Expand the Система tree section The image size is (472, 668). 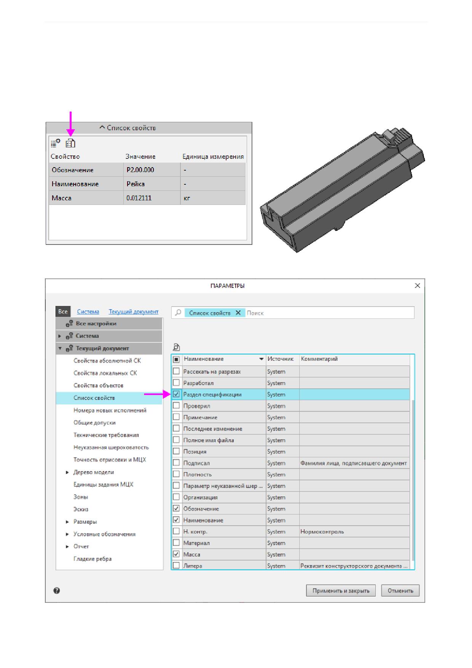pos(60,336)
